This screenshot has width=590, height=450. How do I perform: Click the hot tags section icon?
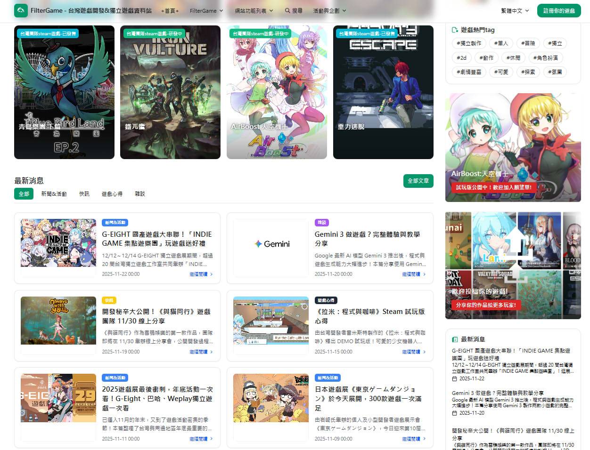[x=455, y=30]
